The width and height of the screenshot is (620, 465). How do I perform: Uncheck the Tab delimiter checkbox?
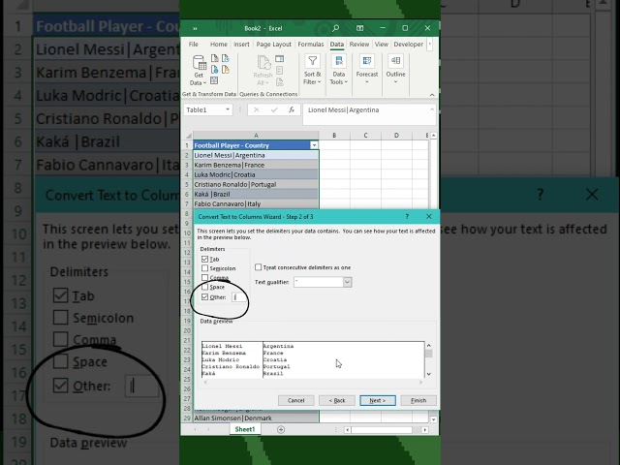point(204,259)
